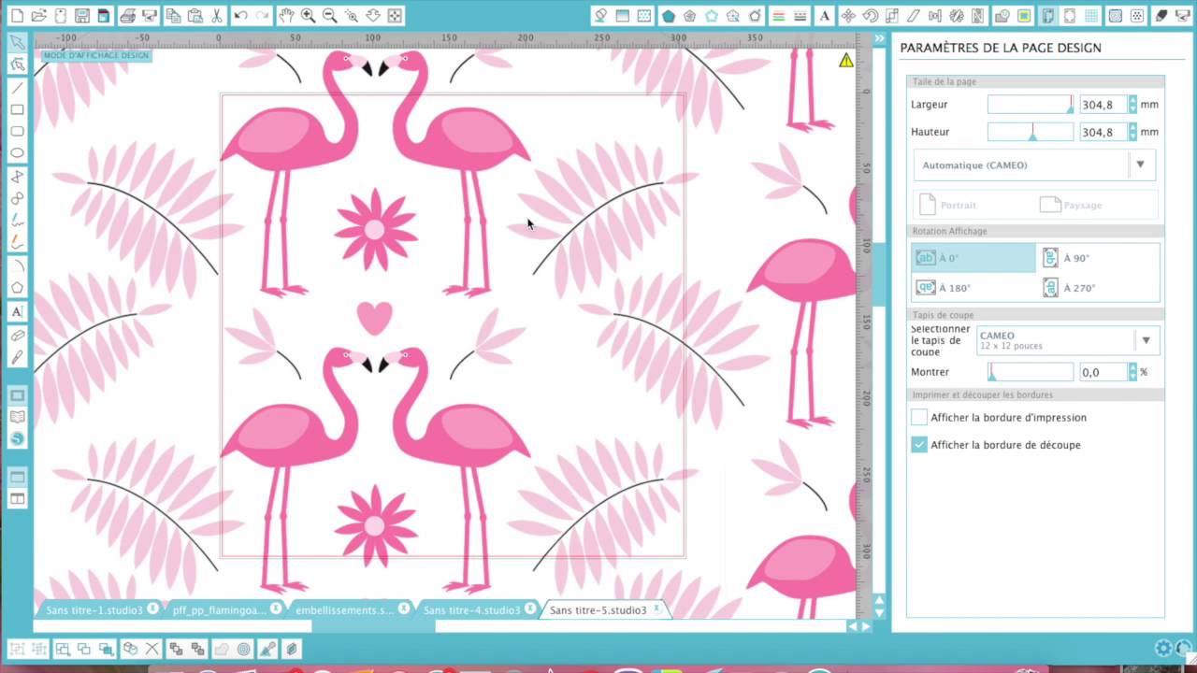This screenshot has height=673, width=1197.
Task: Click the group objects icon in bottom toolbar
Action: [x=16, y=649]
